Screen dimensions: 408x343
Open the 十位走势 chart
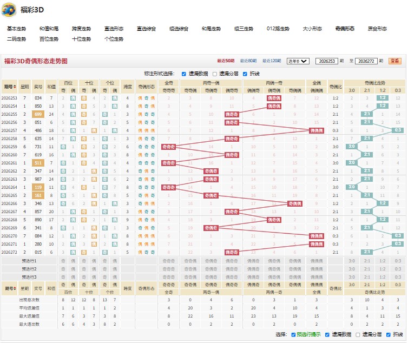82,39
